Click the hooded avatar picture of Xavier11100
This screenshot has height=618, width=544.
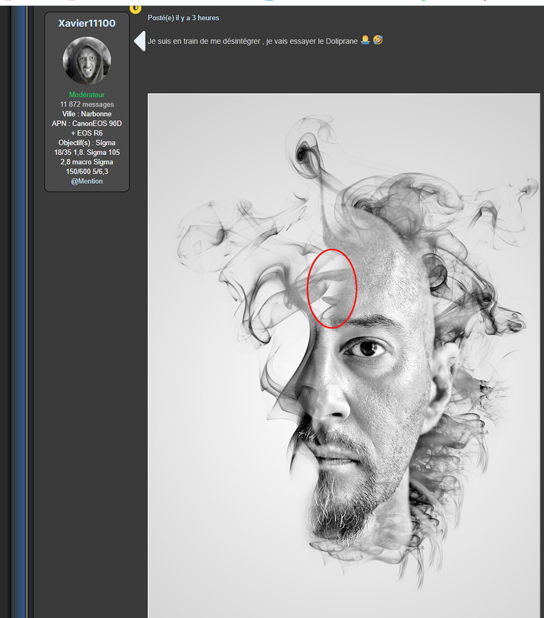[87, 60]
